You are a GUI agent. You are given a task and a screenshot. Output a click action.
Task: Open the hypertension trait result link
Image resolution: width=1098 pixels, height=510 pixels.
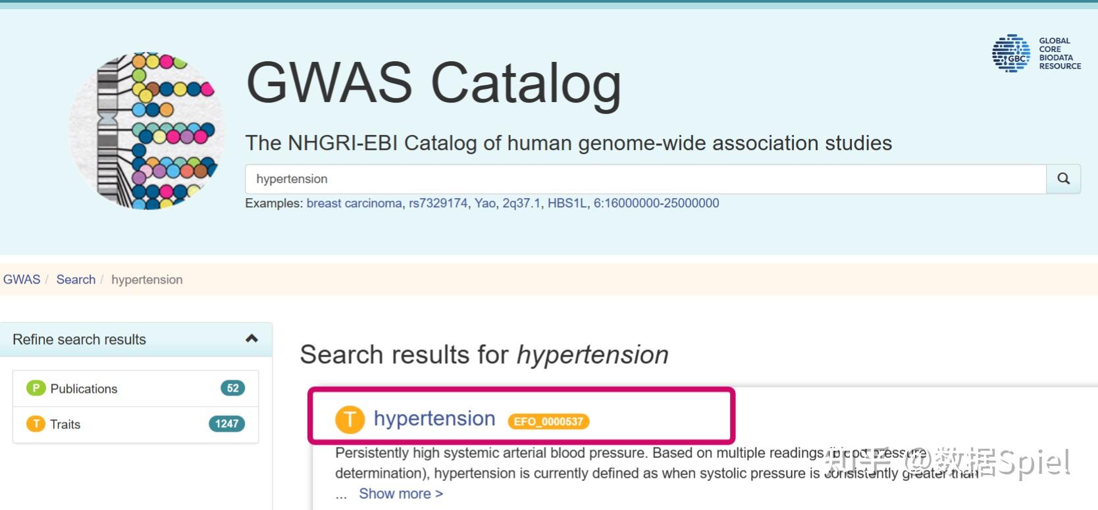click(x=434, y=419)
